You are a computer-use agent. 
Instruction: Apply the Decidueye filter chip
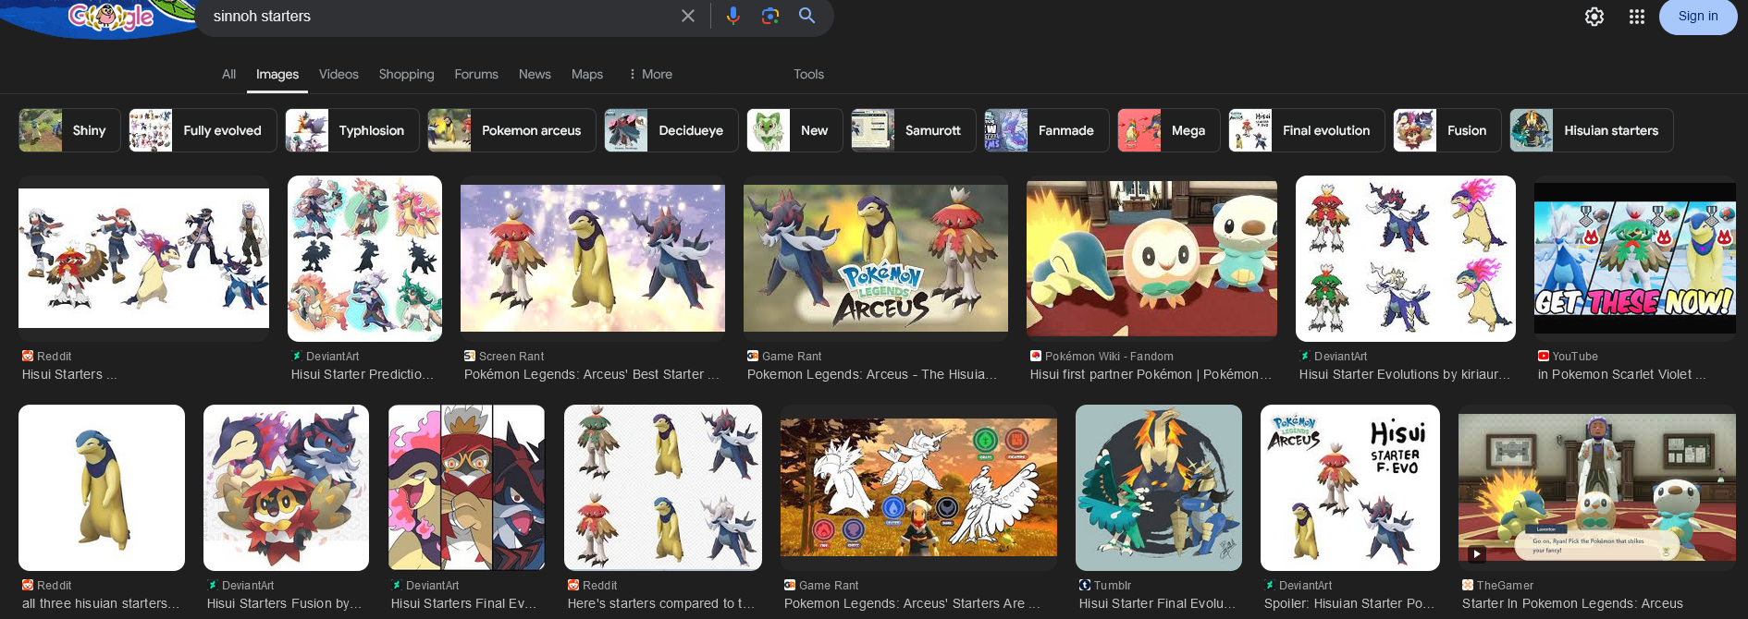[x=671, y=130]
